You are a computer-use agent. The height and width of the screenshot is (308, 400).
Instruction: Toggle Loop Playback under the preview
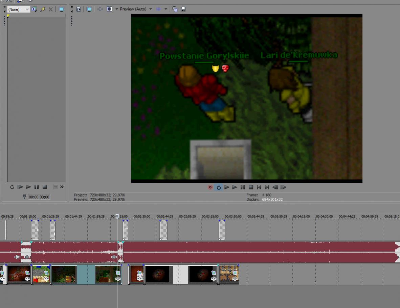point(219,187)
